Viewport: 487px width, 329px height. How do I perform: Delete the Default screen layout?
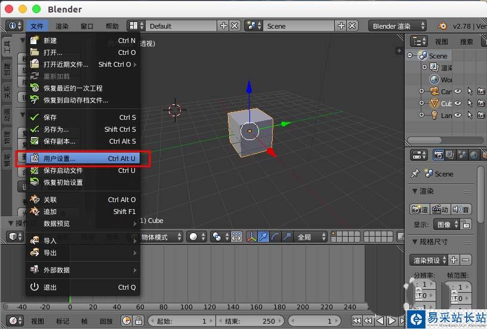pos(235,26)
